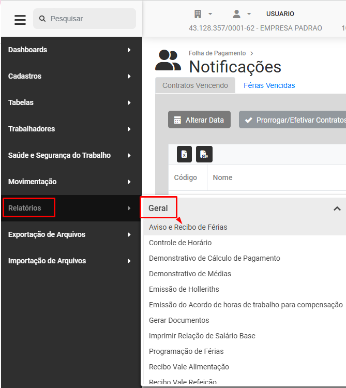Viewport: 346px width, 388px height.
Task: Click the user profile icon
Action: click(x=237, y=14)
